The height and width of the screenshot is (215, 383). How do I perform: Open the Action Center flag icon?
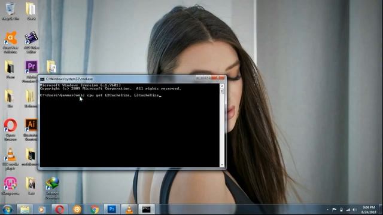point(335,210)
